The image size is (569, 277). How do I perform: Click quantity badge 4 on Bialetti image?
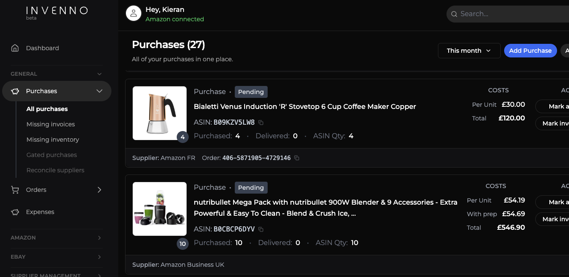(x=183, y=137)
